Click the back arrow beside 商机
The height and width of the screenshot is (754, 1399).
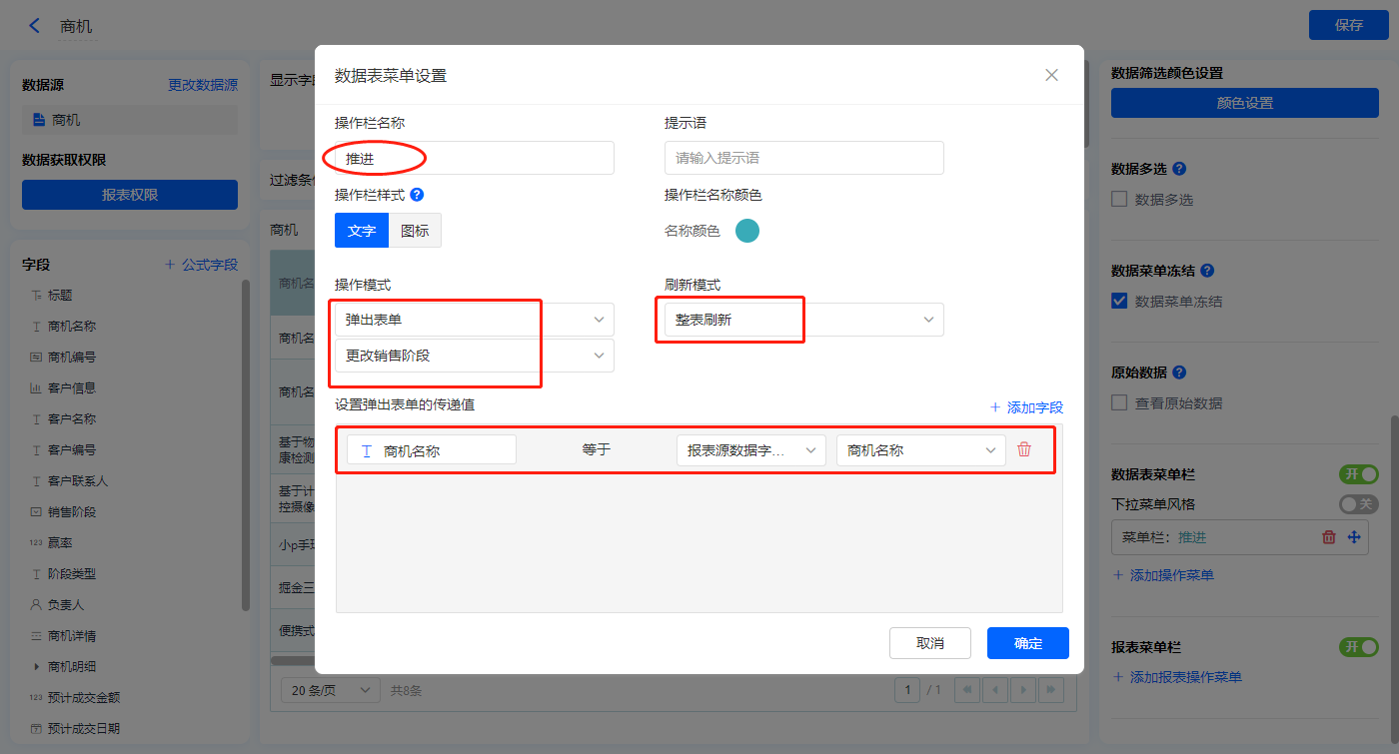[35, 26]
